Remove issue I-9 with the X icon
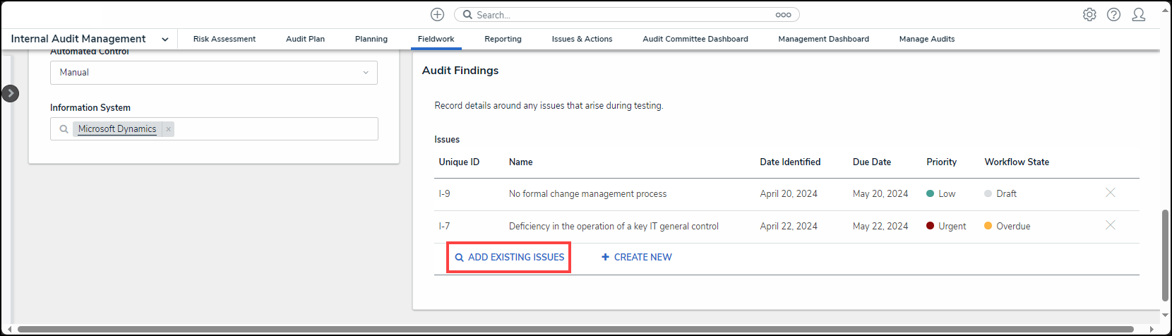Screen dimensions: 1172x336 [x=1110, y=193]
